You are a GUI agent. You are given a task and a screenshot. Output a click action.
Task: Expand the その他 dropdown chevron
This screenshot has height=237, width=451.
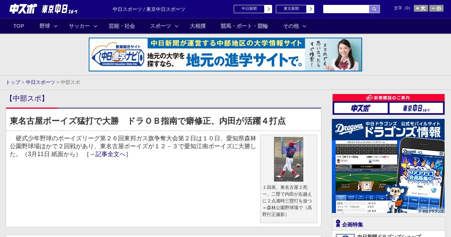click(304, 26)
